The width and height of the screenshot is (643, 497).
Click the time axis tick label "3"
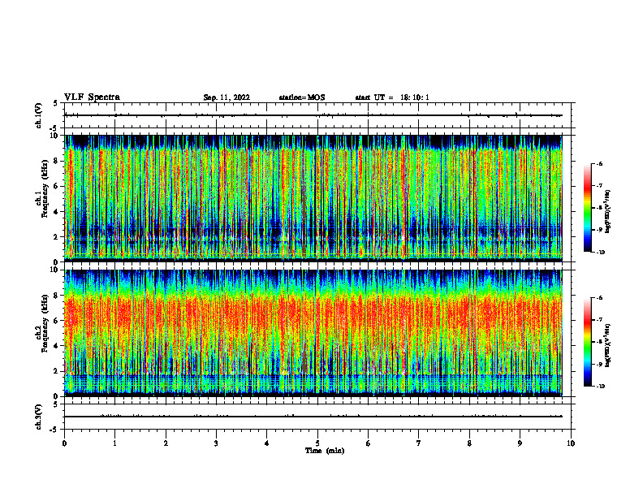(x=216, y=443)
